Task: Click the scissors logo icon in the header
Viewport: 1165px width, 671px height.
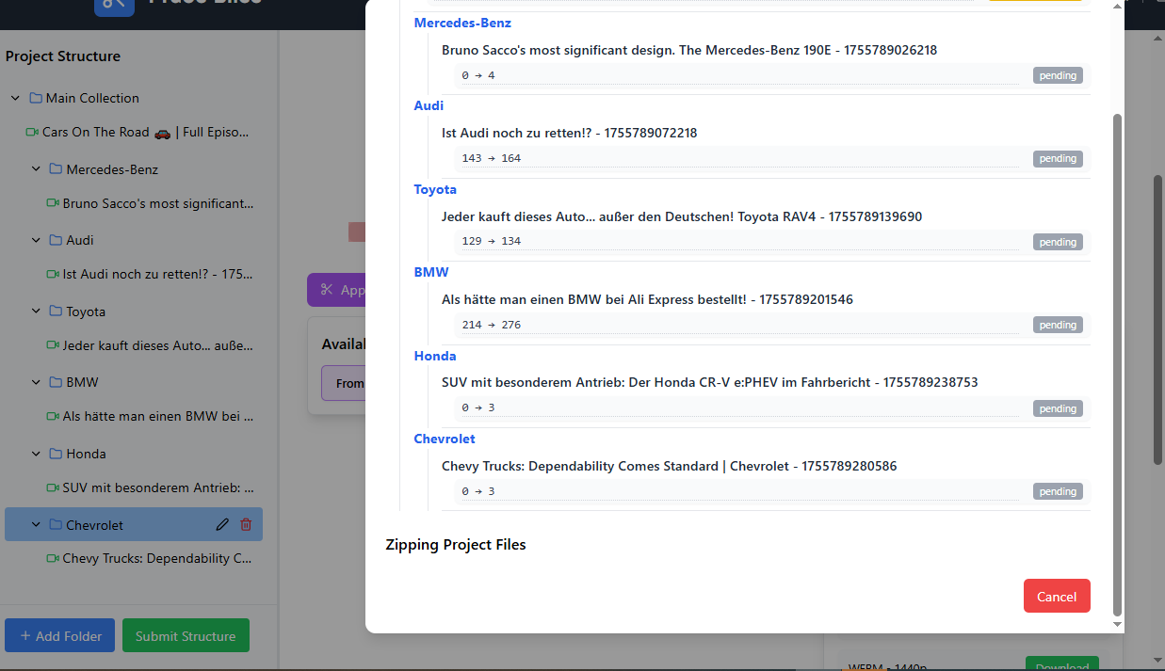Action: click(114, 4)
